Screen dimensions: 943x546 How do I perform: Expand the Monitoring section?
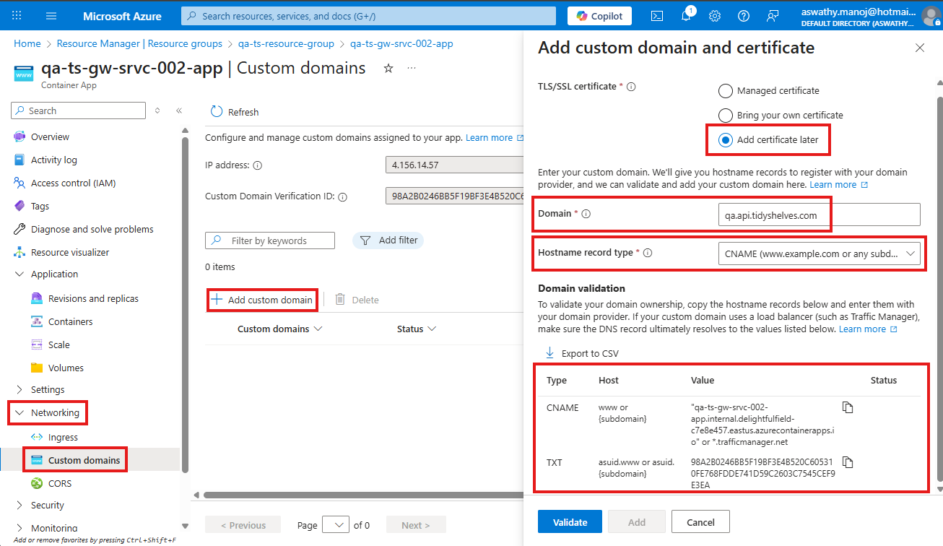click(x=19, y=529)
